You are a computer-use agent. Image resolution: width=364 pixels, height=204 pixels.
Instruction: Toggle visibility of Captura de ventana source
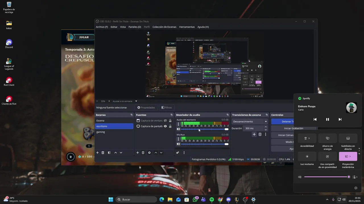point(165,120)
